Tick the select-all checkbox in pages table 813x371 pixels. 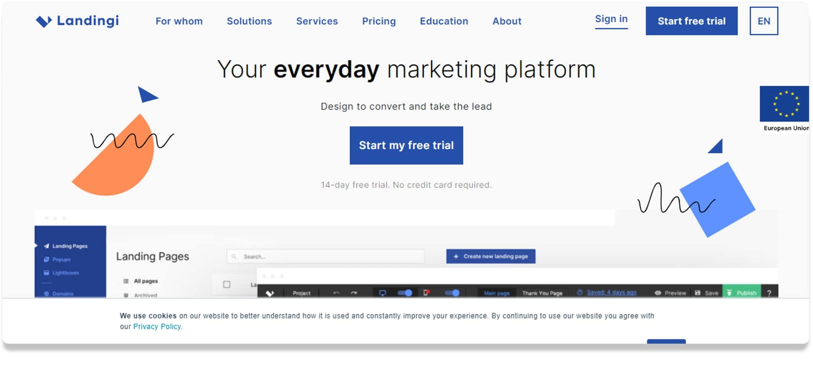pyautogui.click(x=227, y=285)
